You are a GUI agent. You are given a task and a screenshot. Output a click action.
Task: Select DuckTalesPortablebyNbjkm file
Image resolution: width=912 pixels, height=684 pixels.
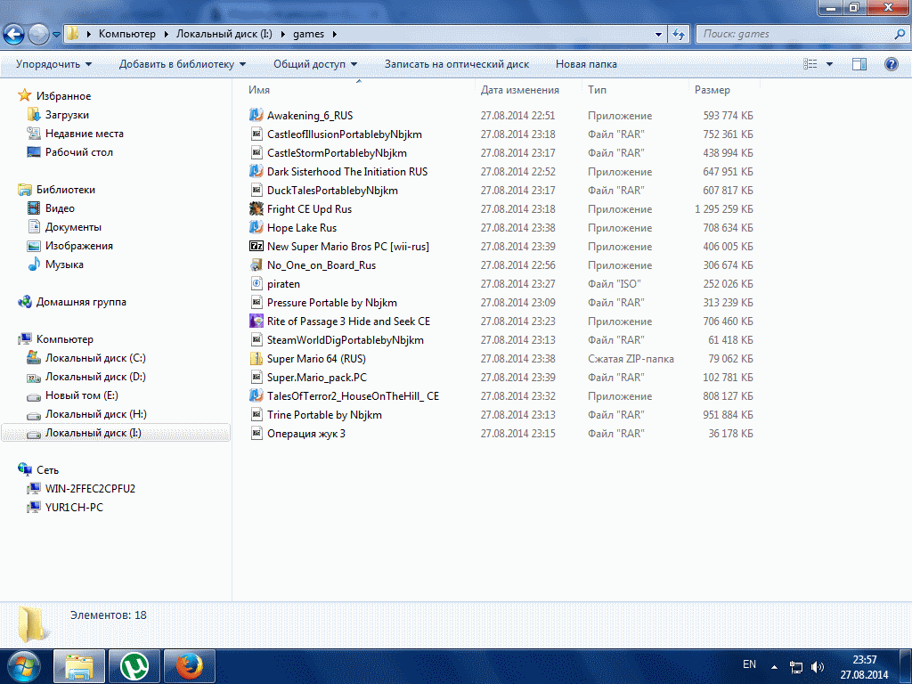click(332, 191)
